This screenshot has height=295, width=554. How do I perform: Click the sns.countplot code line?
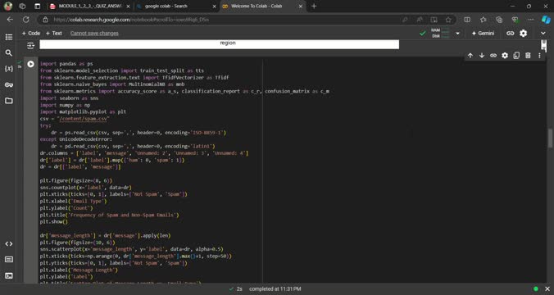86,188
